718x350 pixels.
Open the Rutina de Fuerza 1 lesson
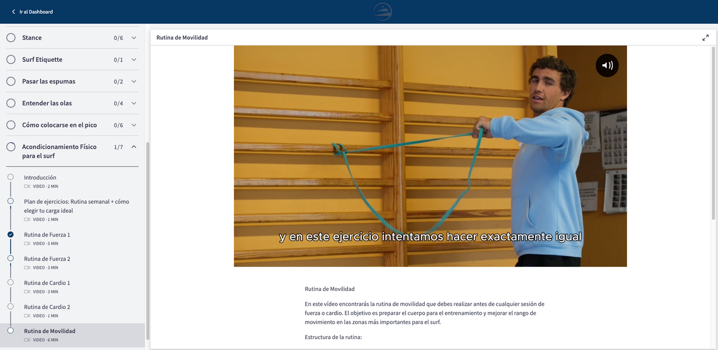click(47, 235)
